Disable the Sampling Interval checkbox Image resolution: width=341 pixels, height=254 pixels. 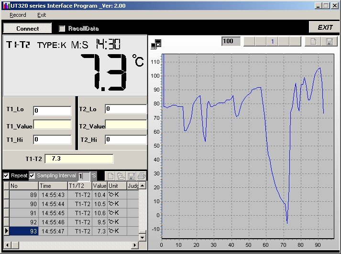click(32, 175)
